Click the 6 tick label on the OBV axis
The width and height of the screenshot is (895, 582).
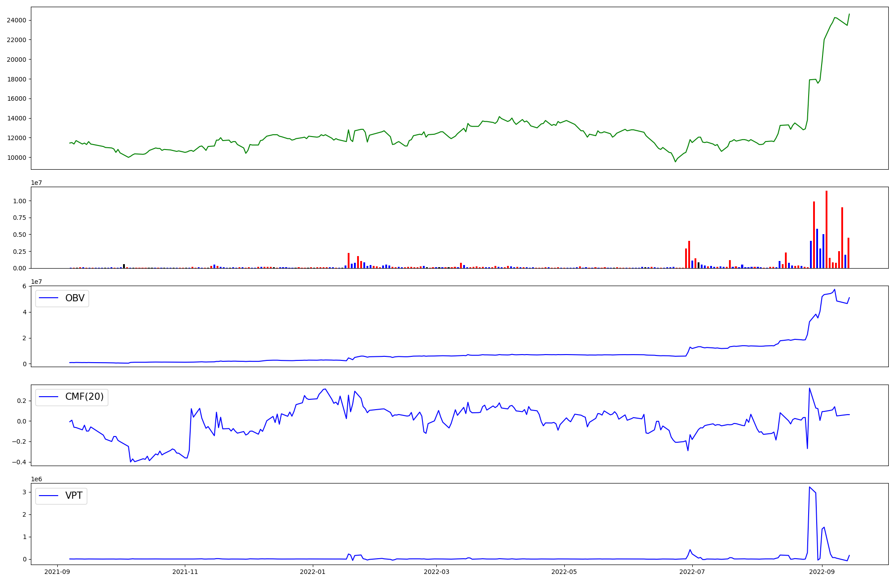24,286
